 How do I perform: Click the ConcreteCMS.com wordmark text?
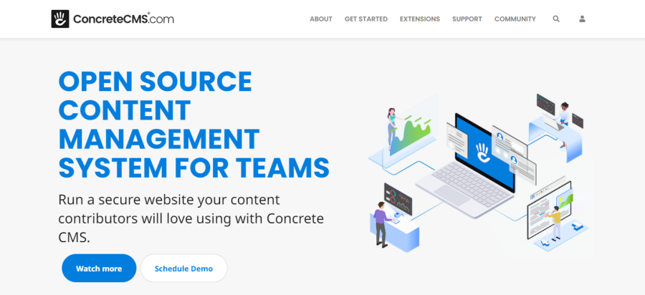coord(123,19)
